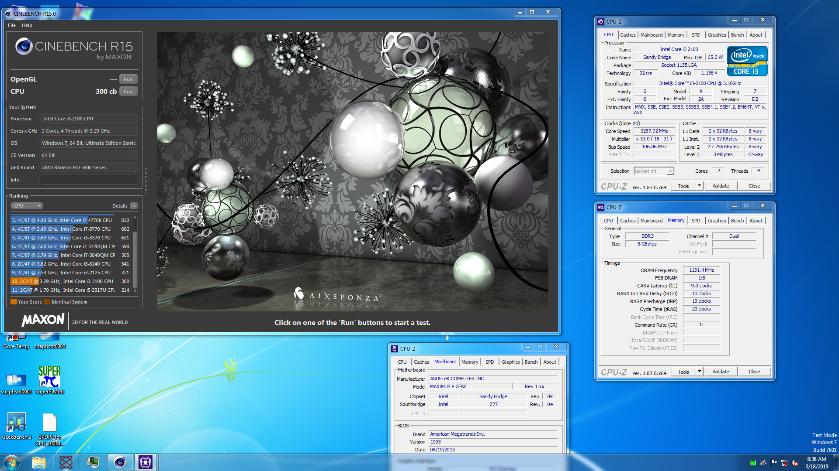Click Close in Memory CPU-Z window

754,372
